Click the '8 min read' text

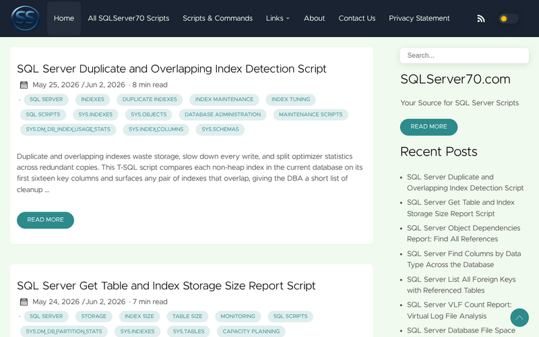[x=150, y=85]
